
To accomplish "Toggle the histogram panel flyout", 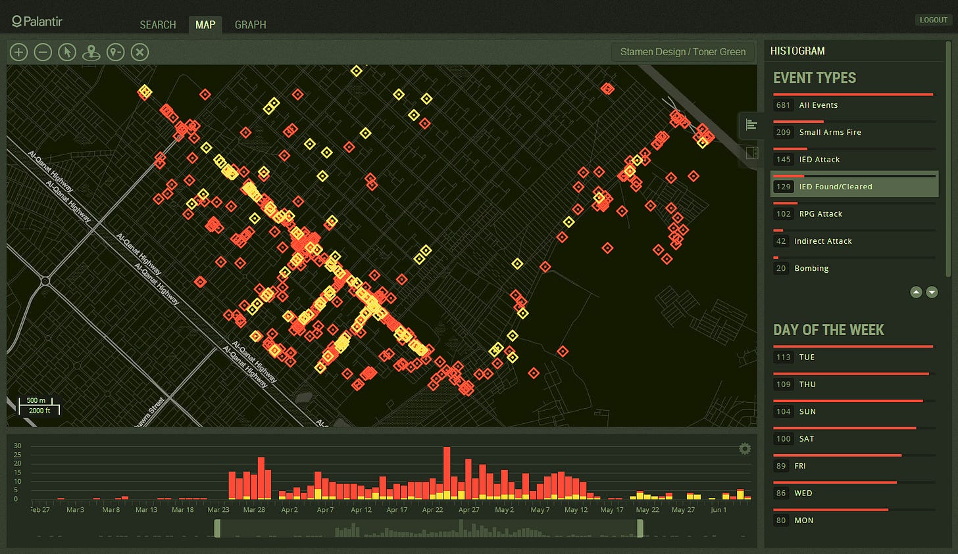I will tap(751, 125).
